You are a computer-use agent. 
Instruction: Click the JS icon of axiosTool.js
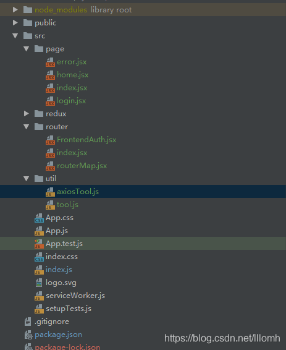50,192
